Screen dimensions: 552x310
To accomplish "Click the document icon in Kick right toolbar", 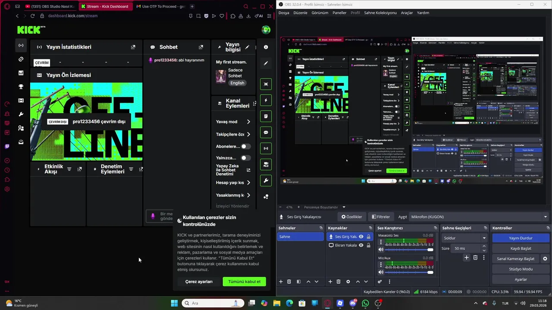I will [266, 116].
